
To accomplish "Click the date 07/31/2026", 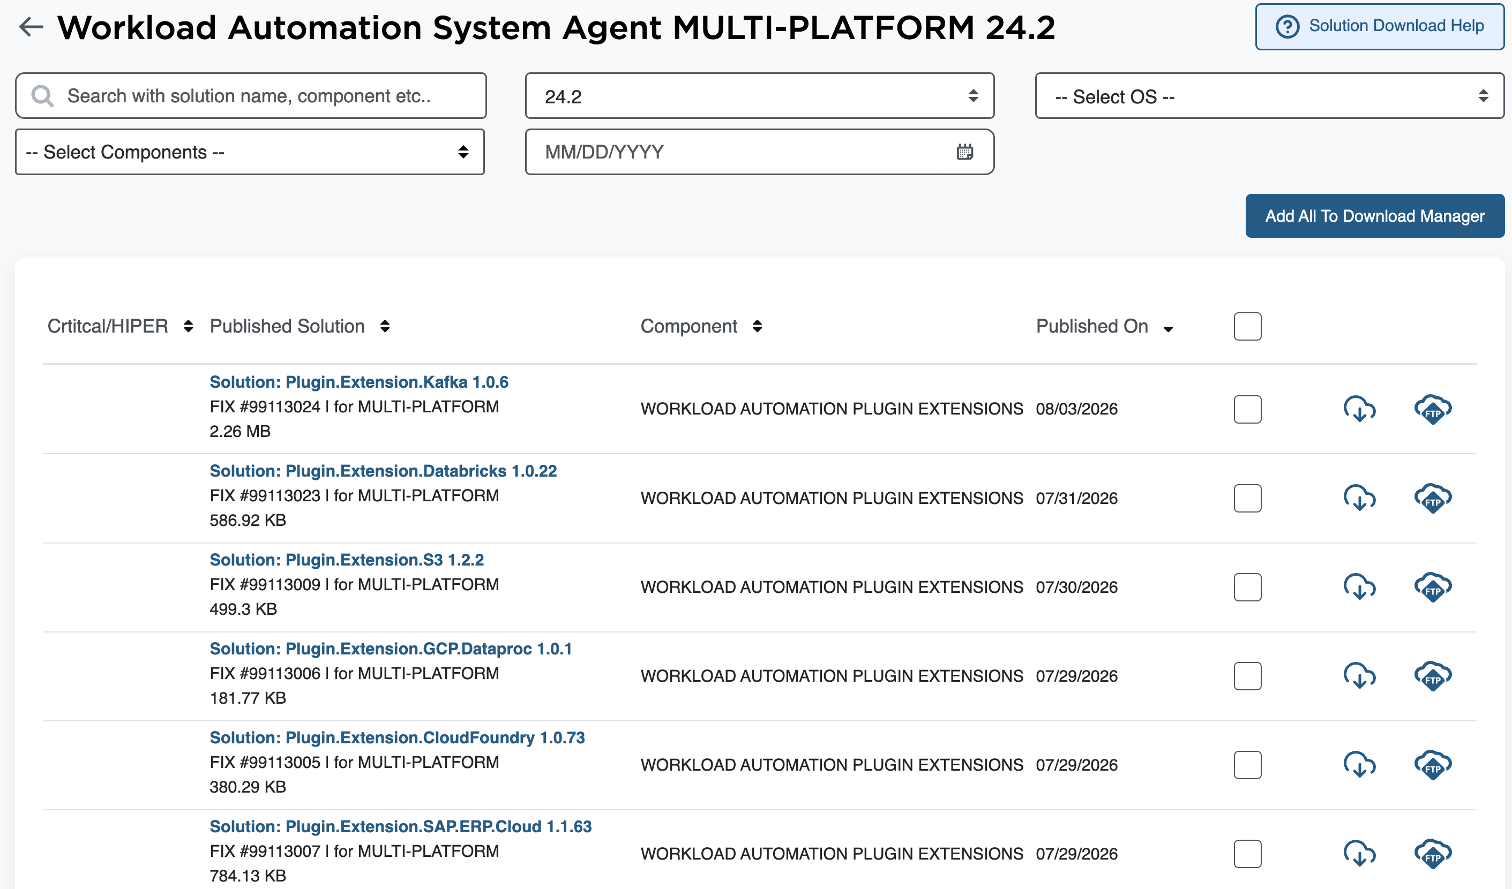I will (1076, 498).
